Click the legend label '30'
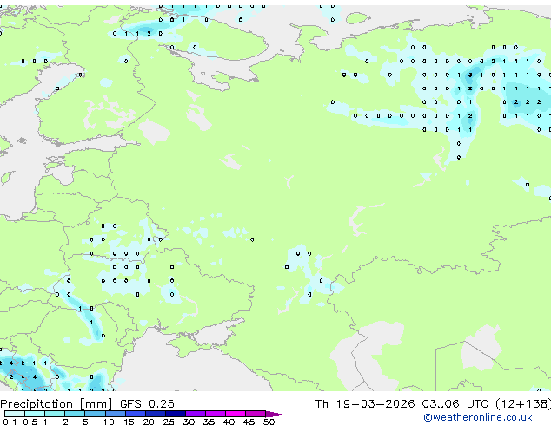The width and height of the screenshot is (551, 425). 189,422
